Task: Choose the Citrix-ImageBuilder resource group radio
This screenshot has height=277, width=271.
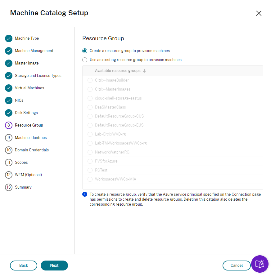Action: [x=90, y=80]
